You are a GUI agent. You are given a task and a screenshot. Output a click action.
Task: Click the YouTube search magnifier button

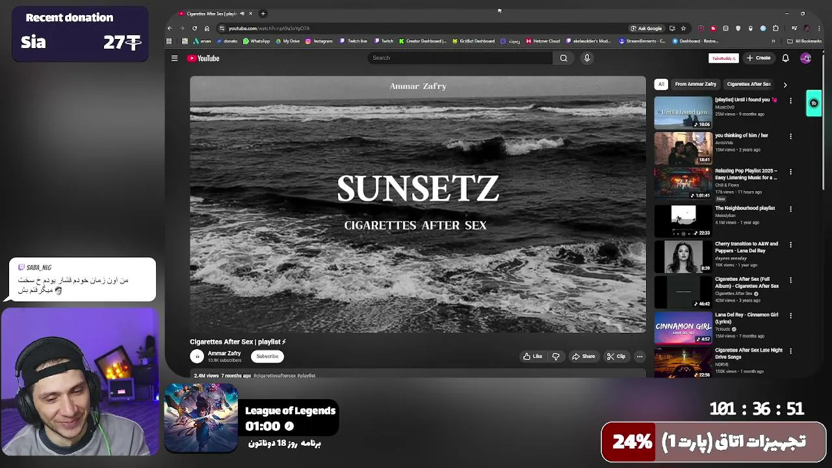tap(564, 58)
